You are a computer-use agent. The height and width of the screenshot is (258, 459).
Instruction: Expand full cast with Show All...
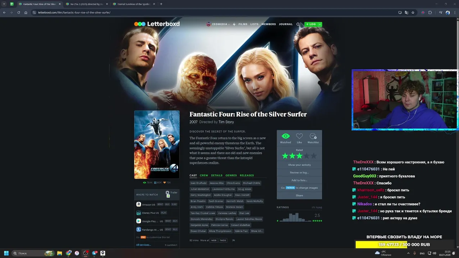point(257,231)
